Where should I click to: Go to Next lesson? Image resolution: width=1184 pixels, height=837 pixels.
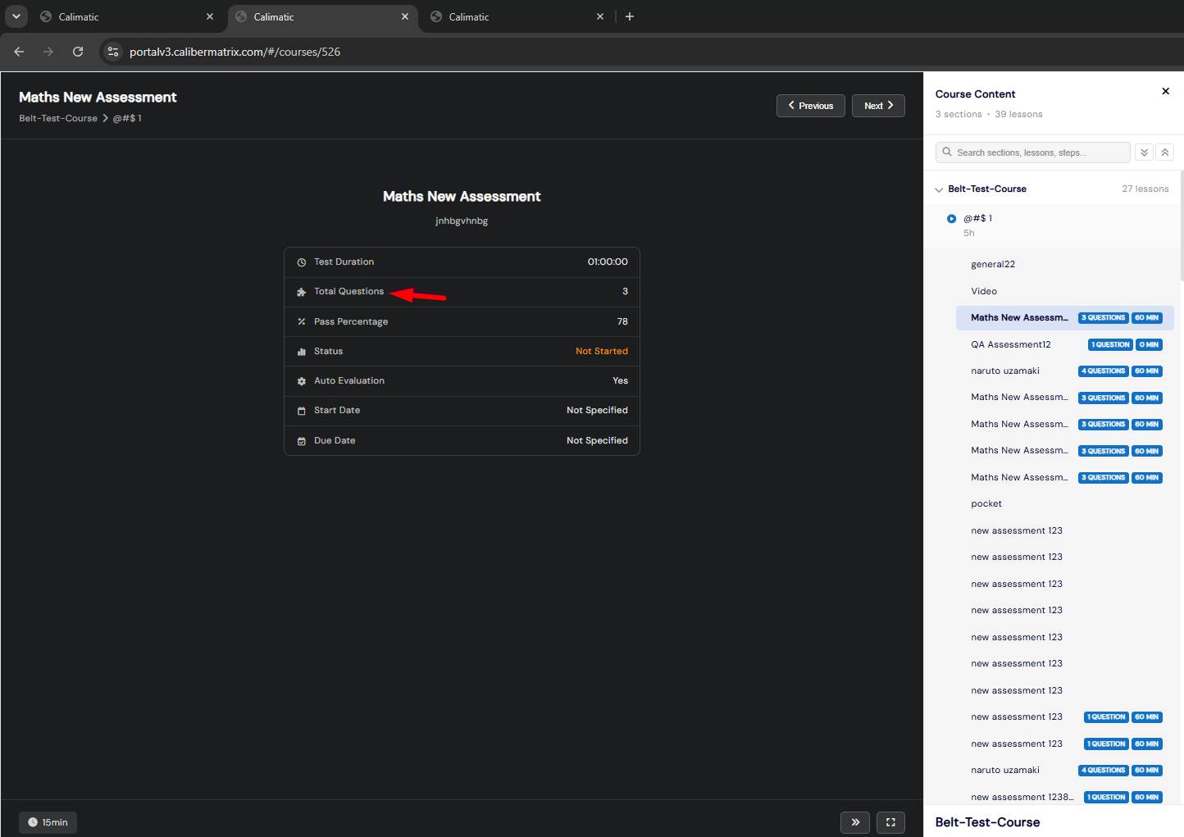878,106
